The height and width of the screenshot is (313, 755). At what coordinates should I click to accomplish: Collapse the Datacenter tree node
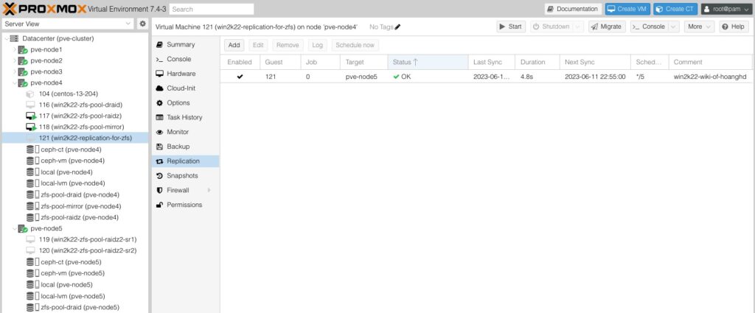tap(6, 38)
